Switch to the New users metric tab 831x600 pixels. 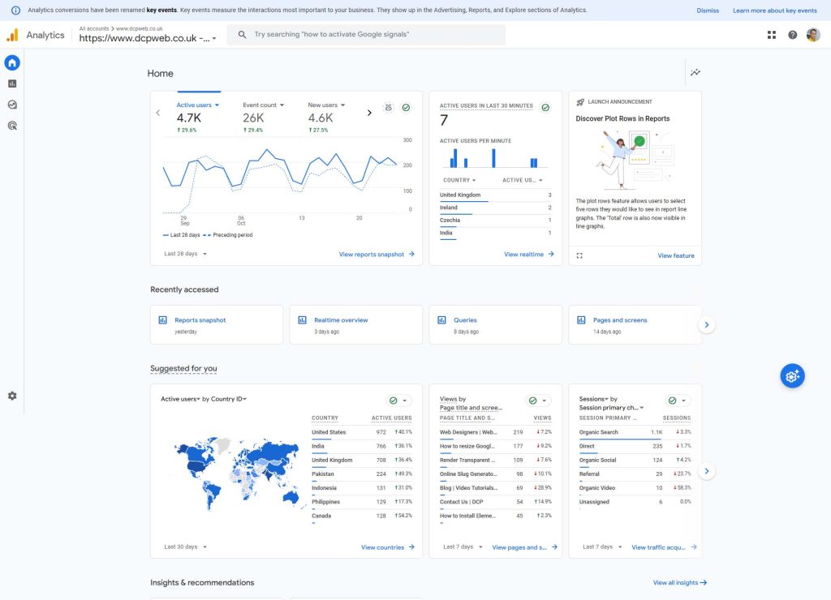(x=324, y=105)
